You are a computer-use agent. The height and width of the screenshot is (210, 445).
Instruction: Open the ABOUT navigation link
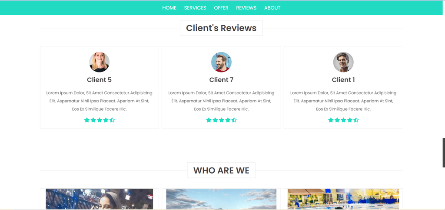272,8
